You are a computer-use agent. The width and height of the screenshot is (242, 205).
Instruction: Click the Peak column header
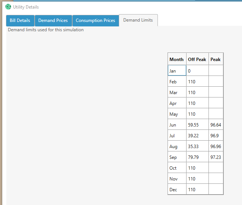click(216, 60)
